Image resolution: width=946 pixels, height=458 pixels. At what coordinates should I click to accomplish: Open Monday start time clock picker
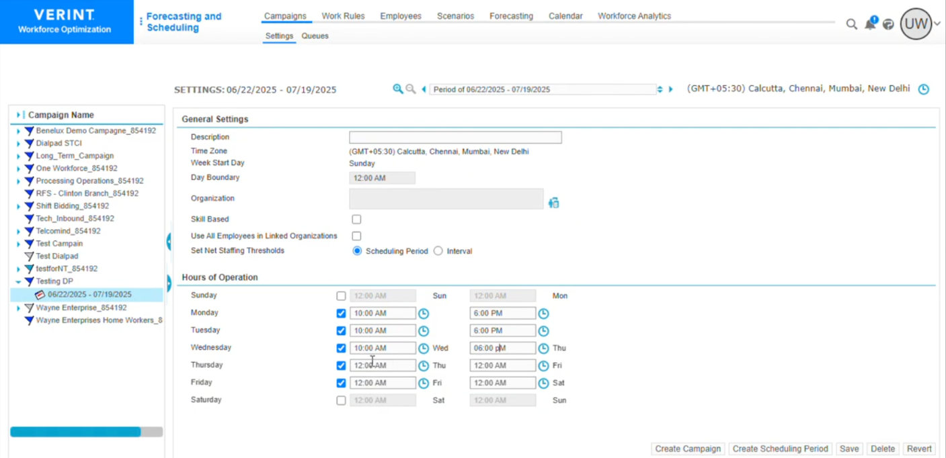click(x=424, y=314)
